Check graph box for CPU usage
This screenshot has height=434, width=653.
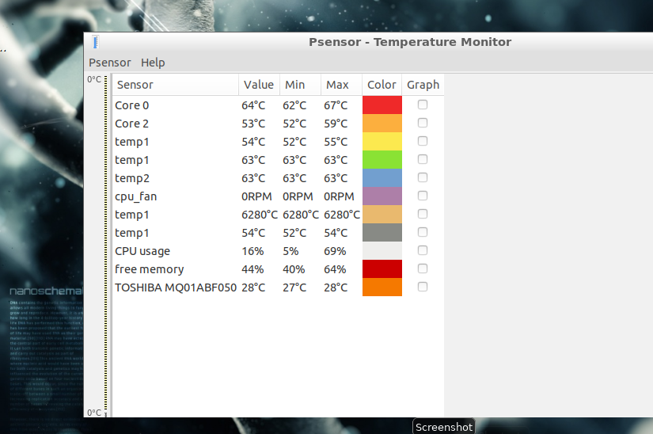(x=423, y=250)
